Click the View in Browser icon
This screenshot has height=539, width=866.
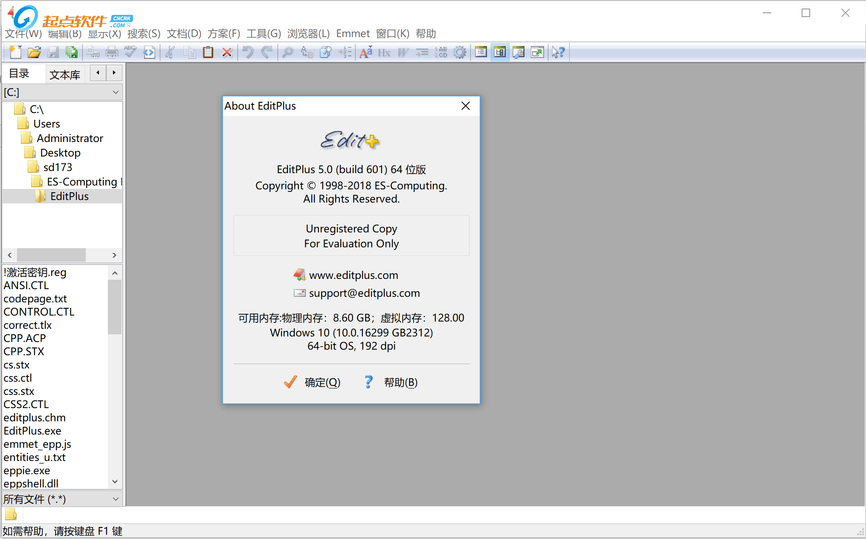(149, 52)
